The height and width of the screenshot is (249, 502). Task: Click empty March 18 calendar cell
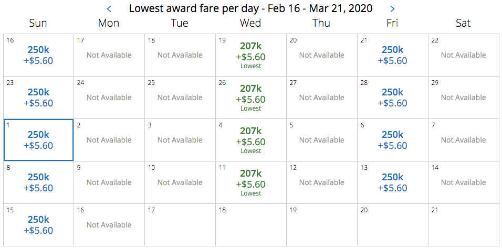250,225
